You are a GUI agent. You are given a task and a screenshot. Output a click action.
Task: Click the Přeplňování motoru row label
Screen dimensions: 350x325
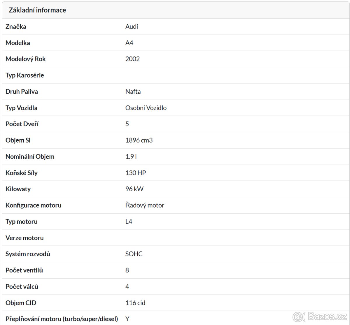coord(62,319)
